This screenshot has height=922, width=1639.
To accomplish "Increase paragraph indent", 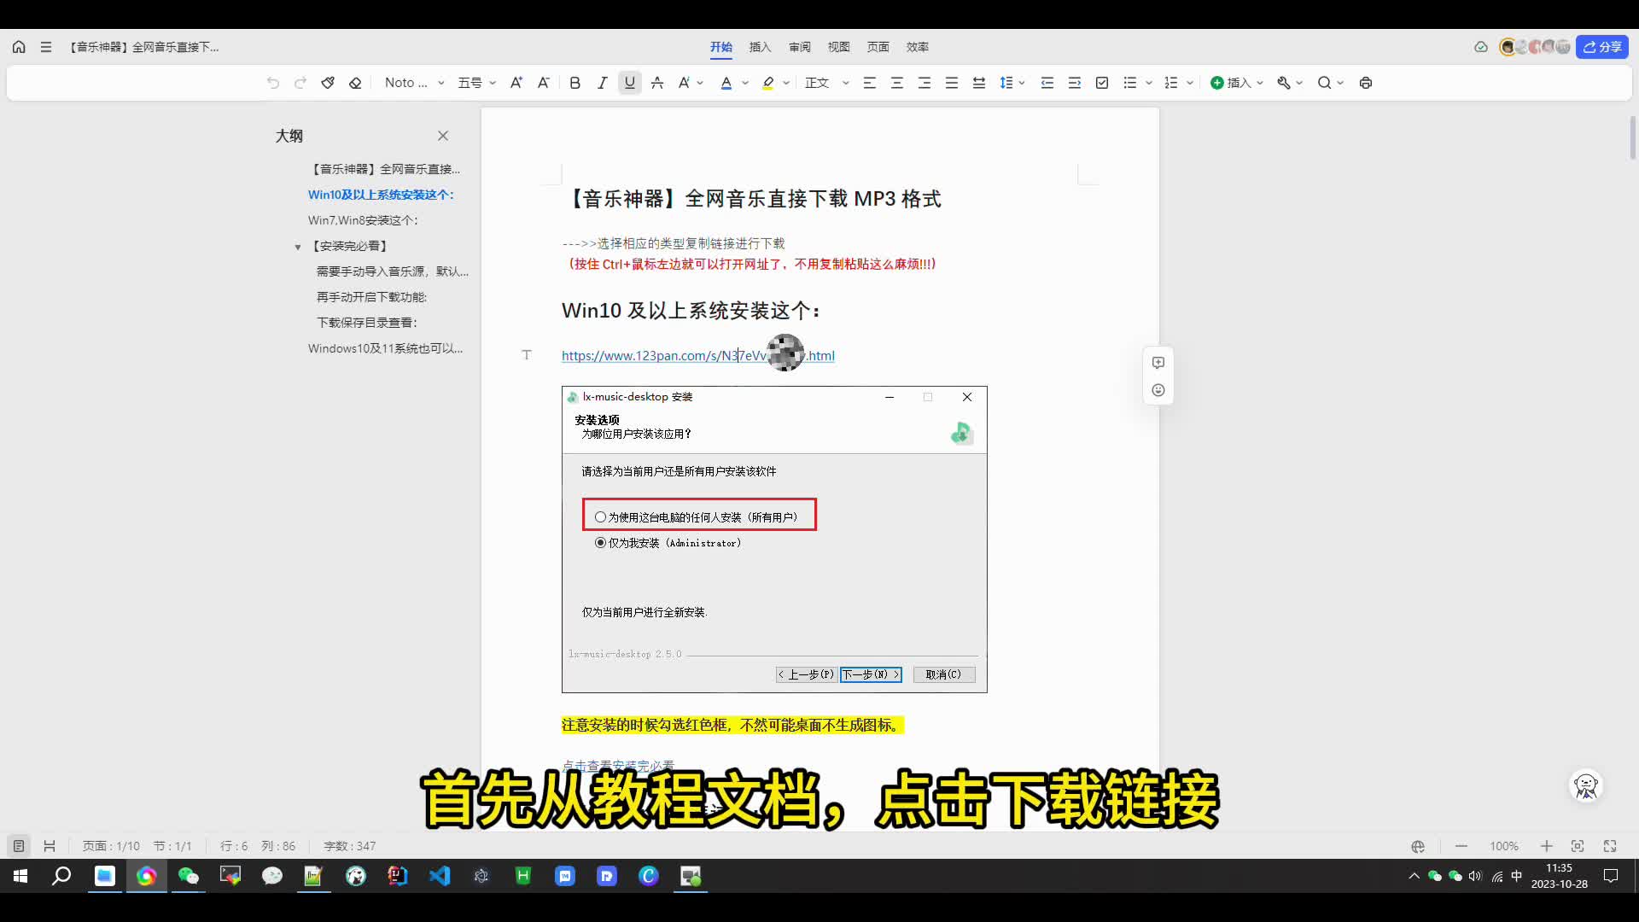I will pyautogui.click(x=1075, y=83).
